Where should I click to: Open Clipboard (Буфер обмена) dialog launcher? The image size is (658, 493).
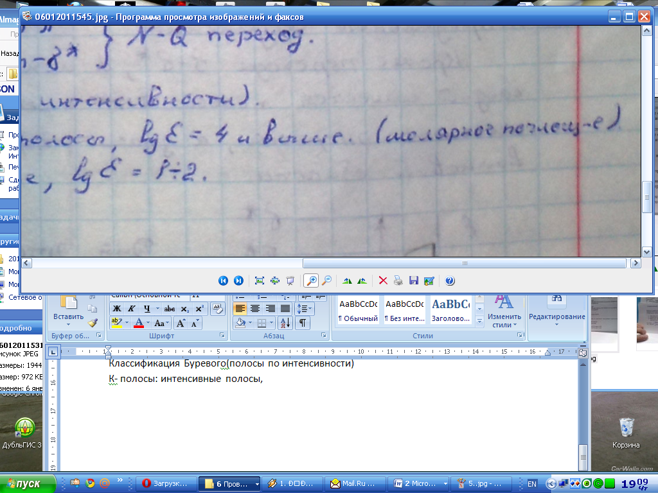click(99, 335)
